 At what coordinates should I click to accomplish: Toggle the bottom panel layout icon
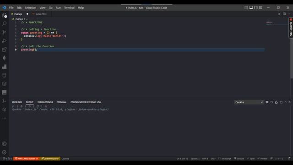point(251,8)
